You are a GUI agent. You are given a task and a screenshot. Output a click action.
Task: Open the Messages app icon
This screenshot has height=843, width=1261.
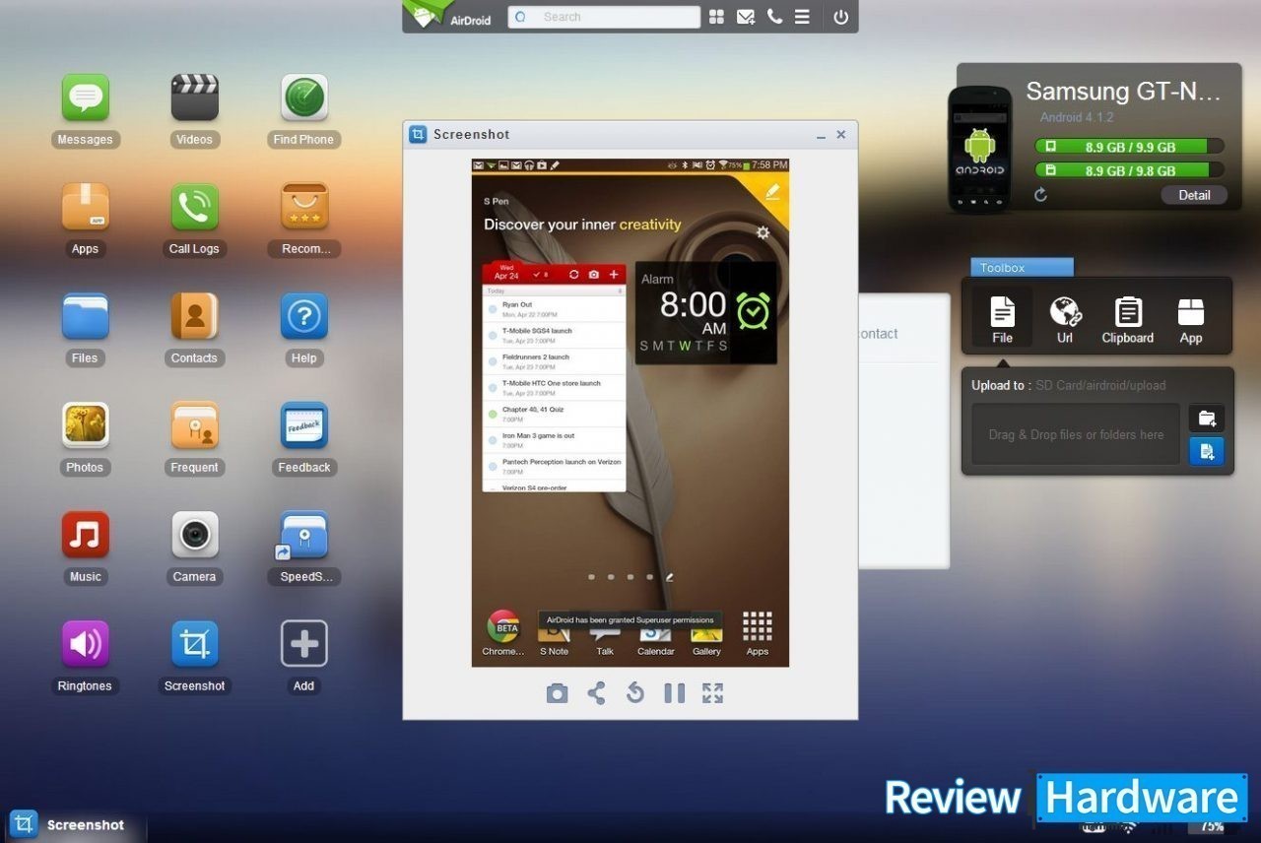point(86,98)
